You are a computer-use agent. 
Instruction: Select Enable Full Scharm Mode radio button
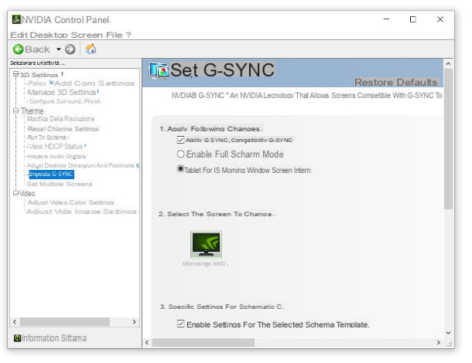coord(180,154)
